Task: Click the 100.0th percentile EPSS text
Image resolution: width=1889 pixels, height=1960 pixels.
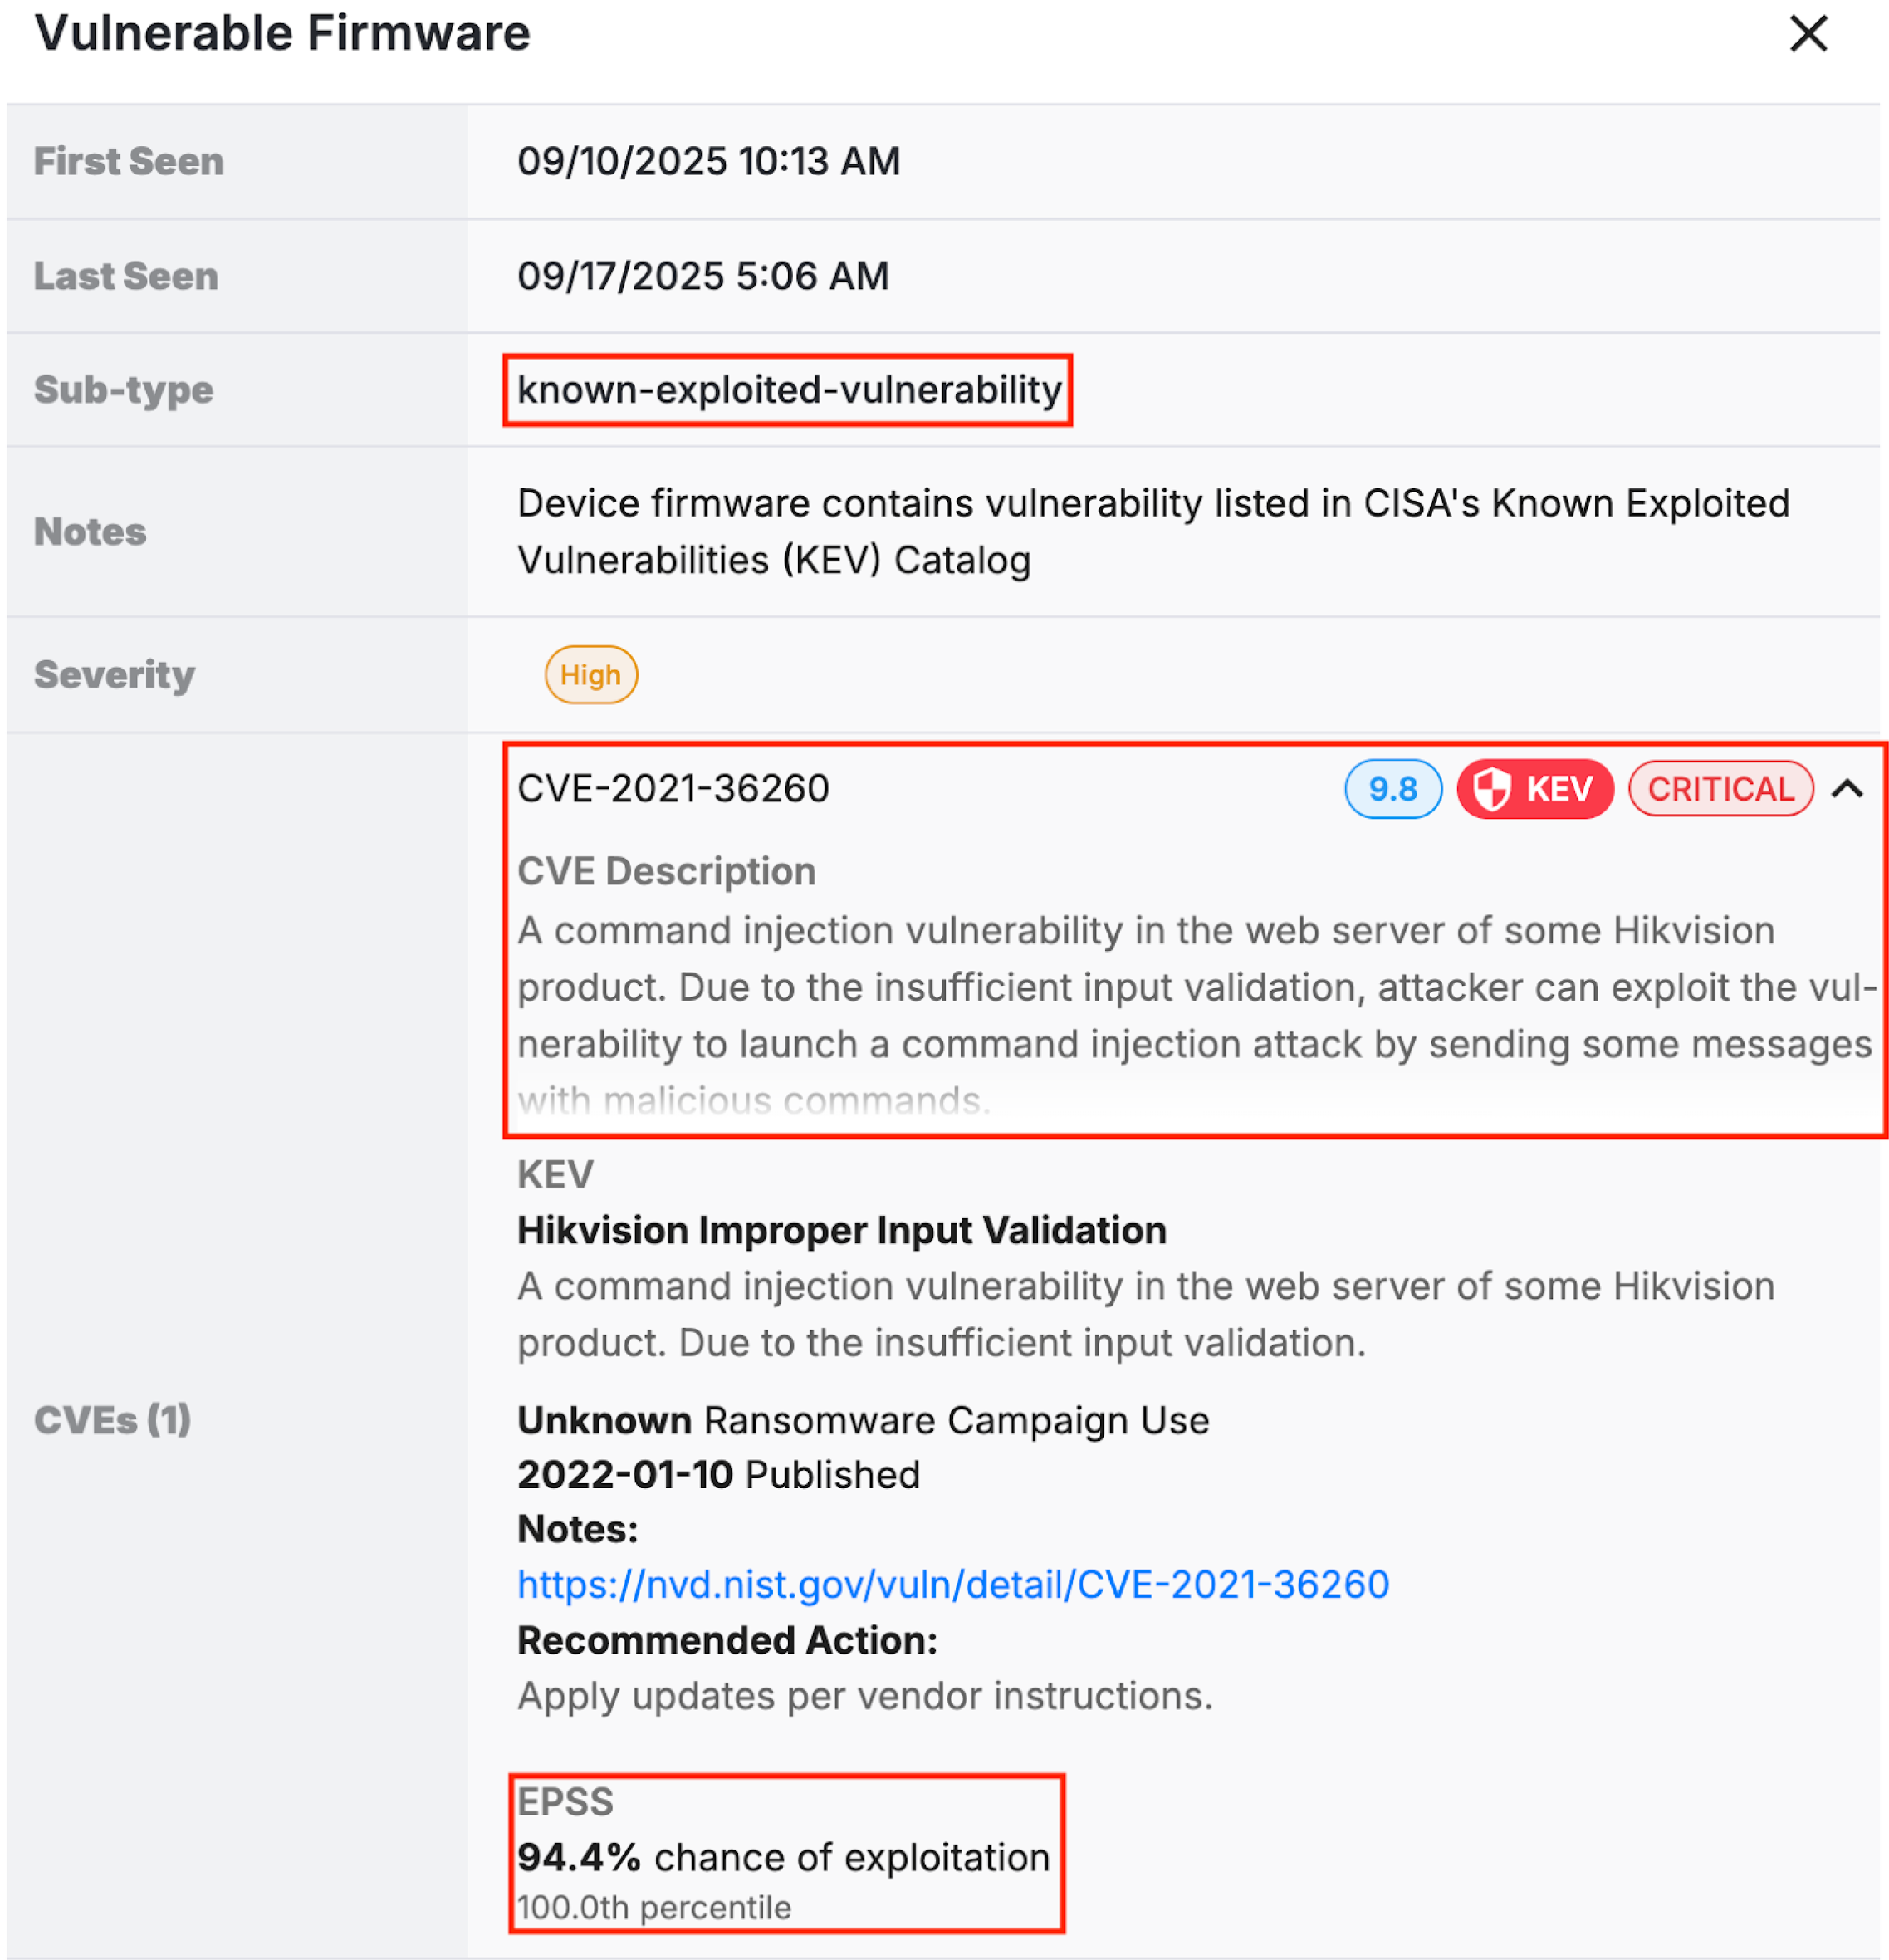Action: pos(654,1908)
